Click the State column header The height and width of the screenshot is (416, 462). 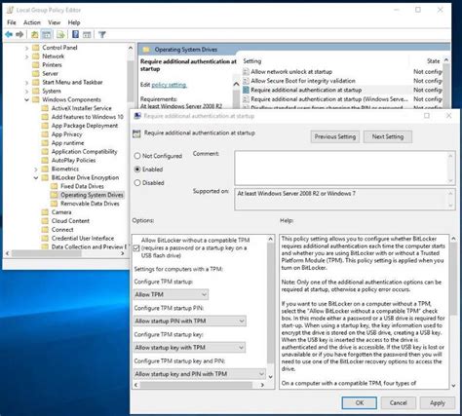(x=433, y=61)
